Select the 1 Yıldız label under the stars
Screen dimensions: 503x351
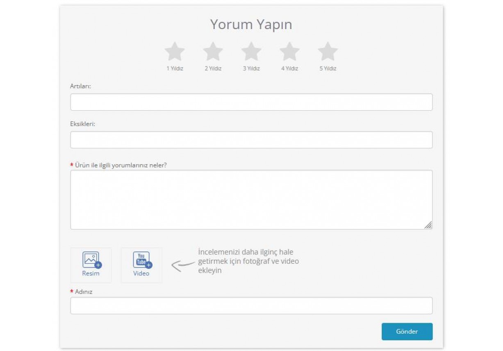[x=175, y=68]
